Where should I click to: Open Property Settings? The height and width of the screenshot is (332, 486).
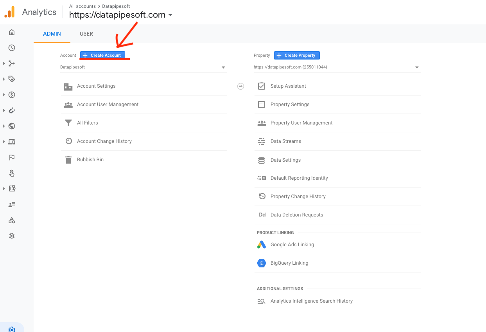(x=337, y=105)
